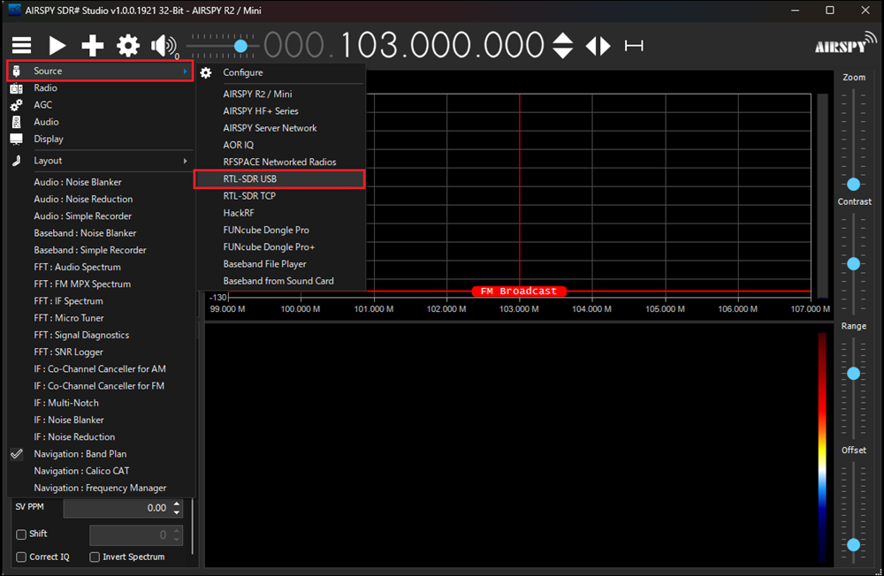Toggle Baseband : Simple Recorder panel
This screenshot has height=576, width=884.
click(102, 250)
